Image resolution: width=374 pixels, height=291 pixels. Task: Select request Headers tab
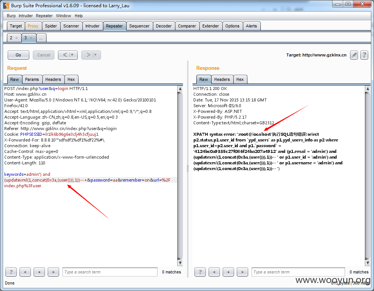click(x=53, y=79)
